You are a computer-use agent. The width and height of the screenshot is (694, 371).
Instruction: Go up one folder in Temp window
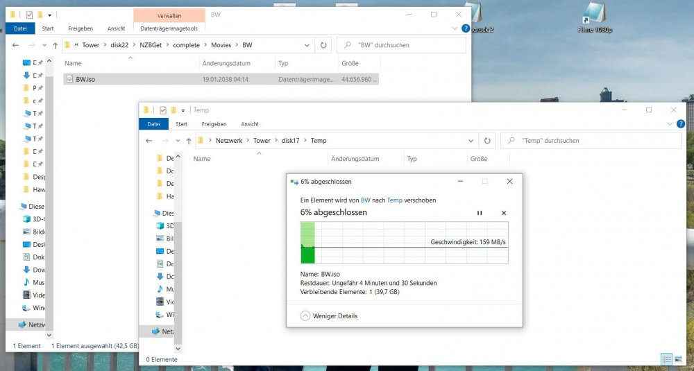point(189,141)
